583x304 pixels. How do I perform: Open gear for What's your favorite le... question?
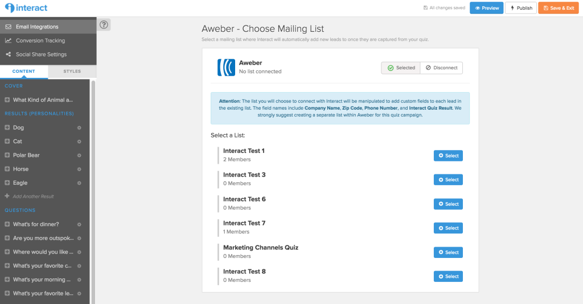(x=79, y=294)
